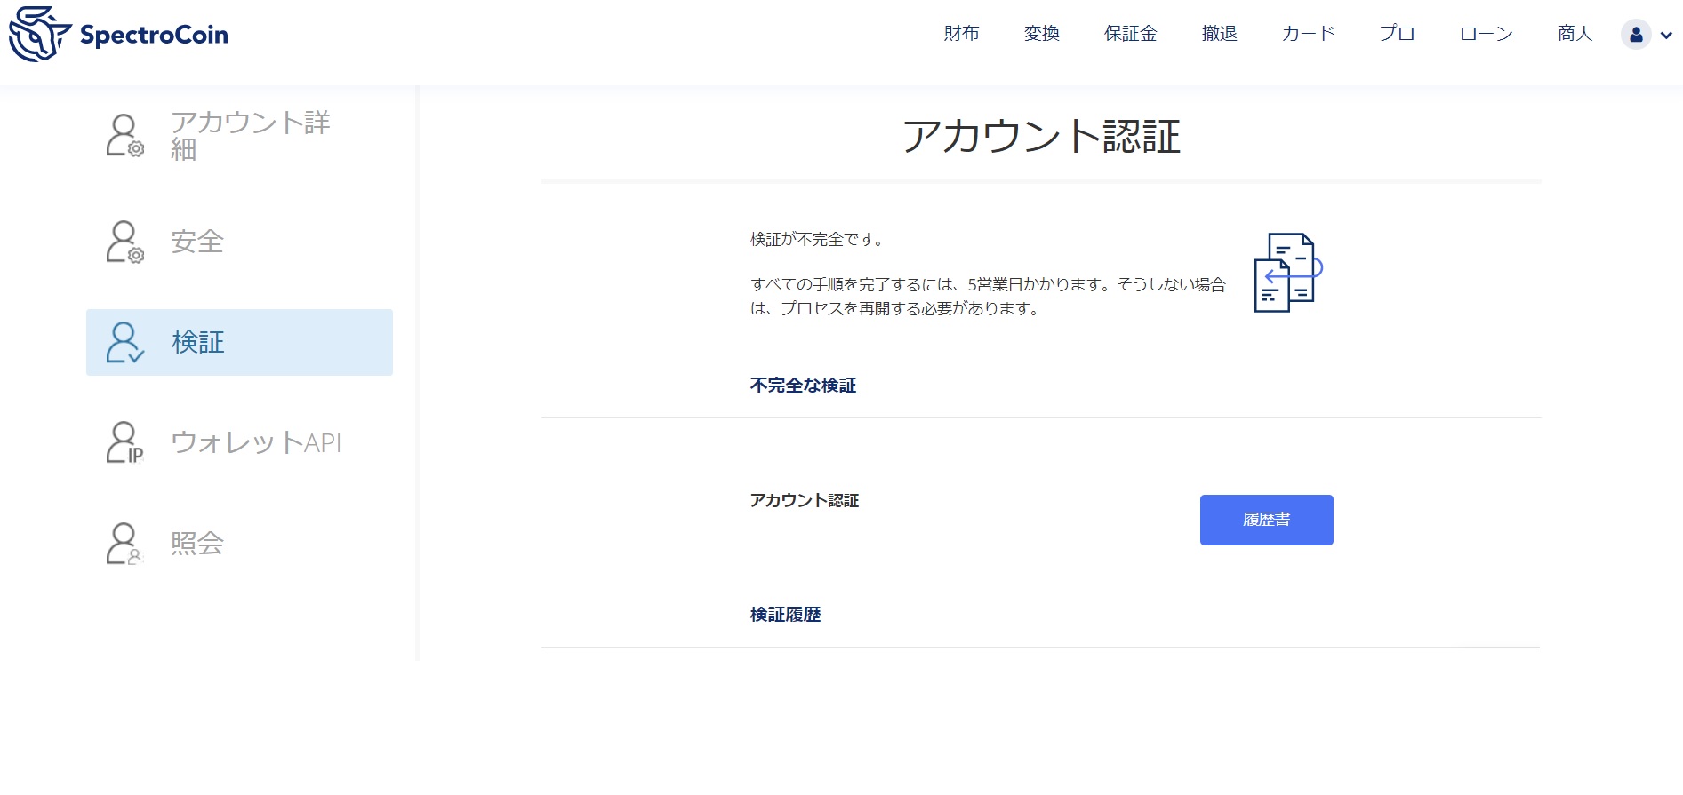Open the アカウント詳細 sidebar label
Screen dimensions: 1683x795
coord(250,135)
